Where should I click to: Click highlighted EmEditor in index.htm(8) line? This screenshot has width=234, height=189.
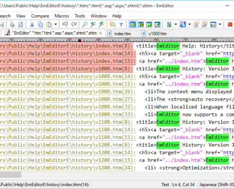(168, 46)
